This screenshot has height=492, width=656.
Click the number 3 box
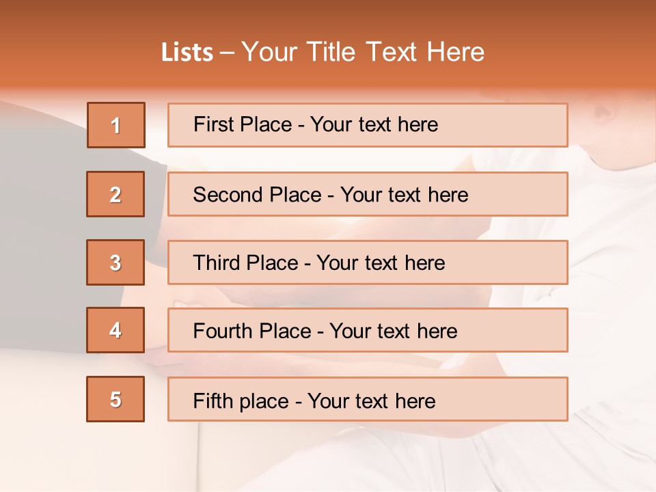(115, 262)
